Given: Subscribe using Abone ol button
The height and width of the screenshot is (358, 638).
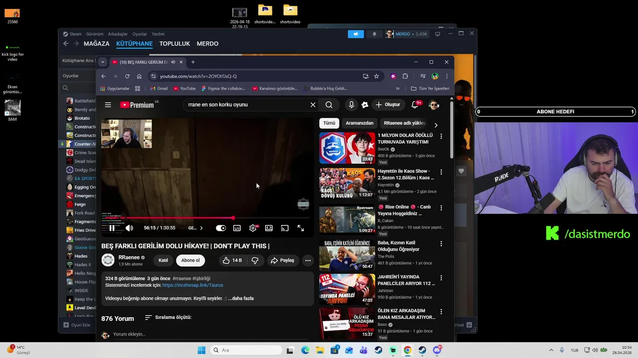Looking at the screenshot, I should tap(190, 260).
